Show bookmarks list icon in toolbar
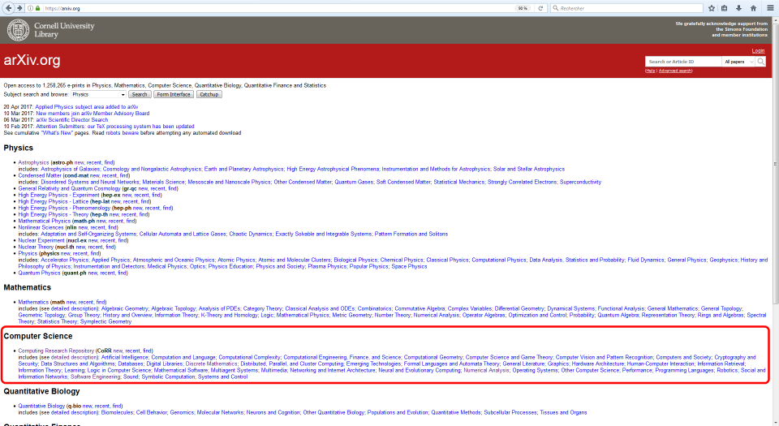 (725, 8)
